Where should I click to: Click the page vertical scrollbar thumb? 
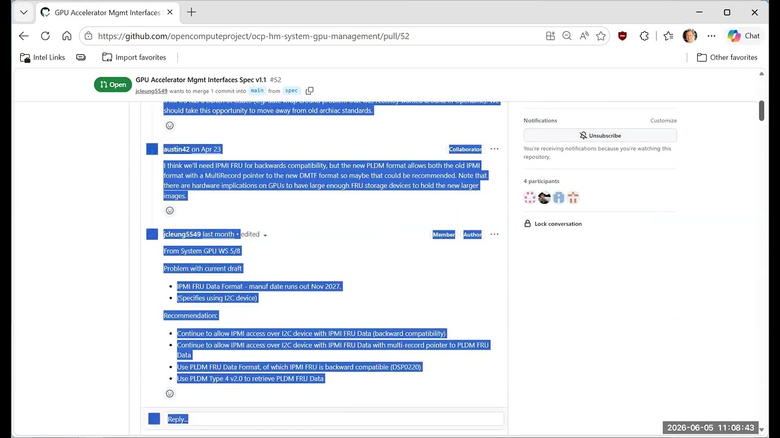(x=761, y=111)
